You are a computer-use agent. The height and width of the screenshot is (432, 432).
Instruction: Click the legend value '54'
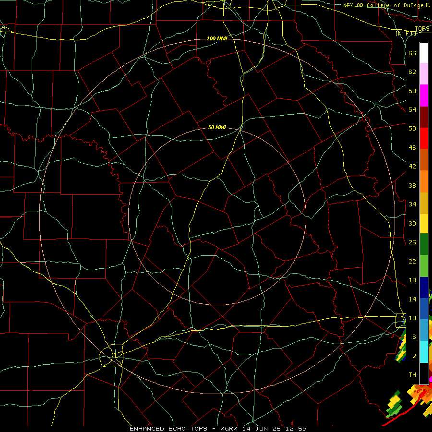click(412, 109)
